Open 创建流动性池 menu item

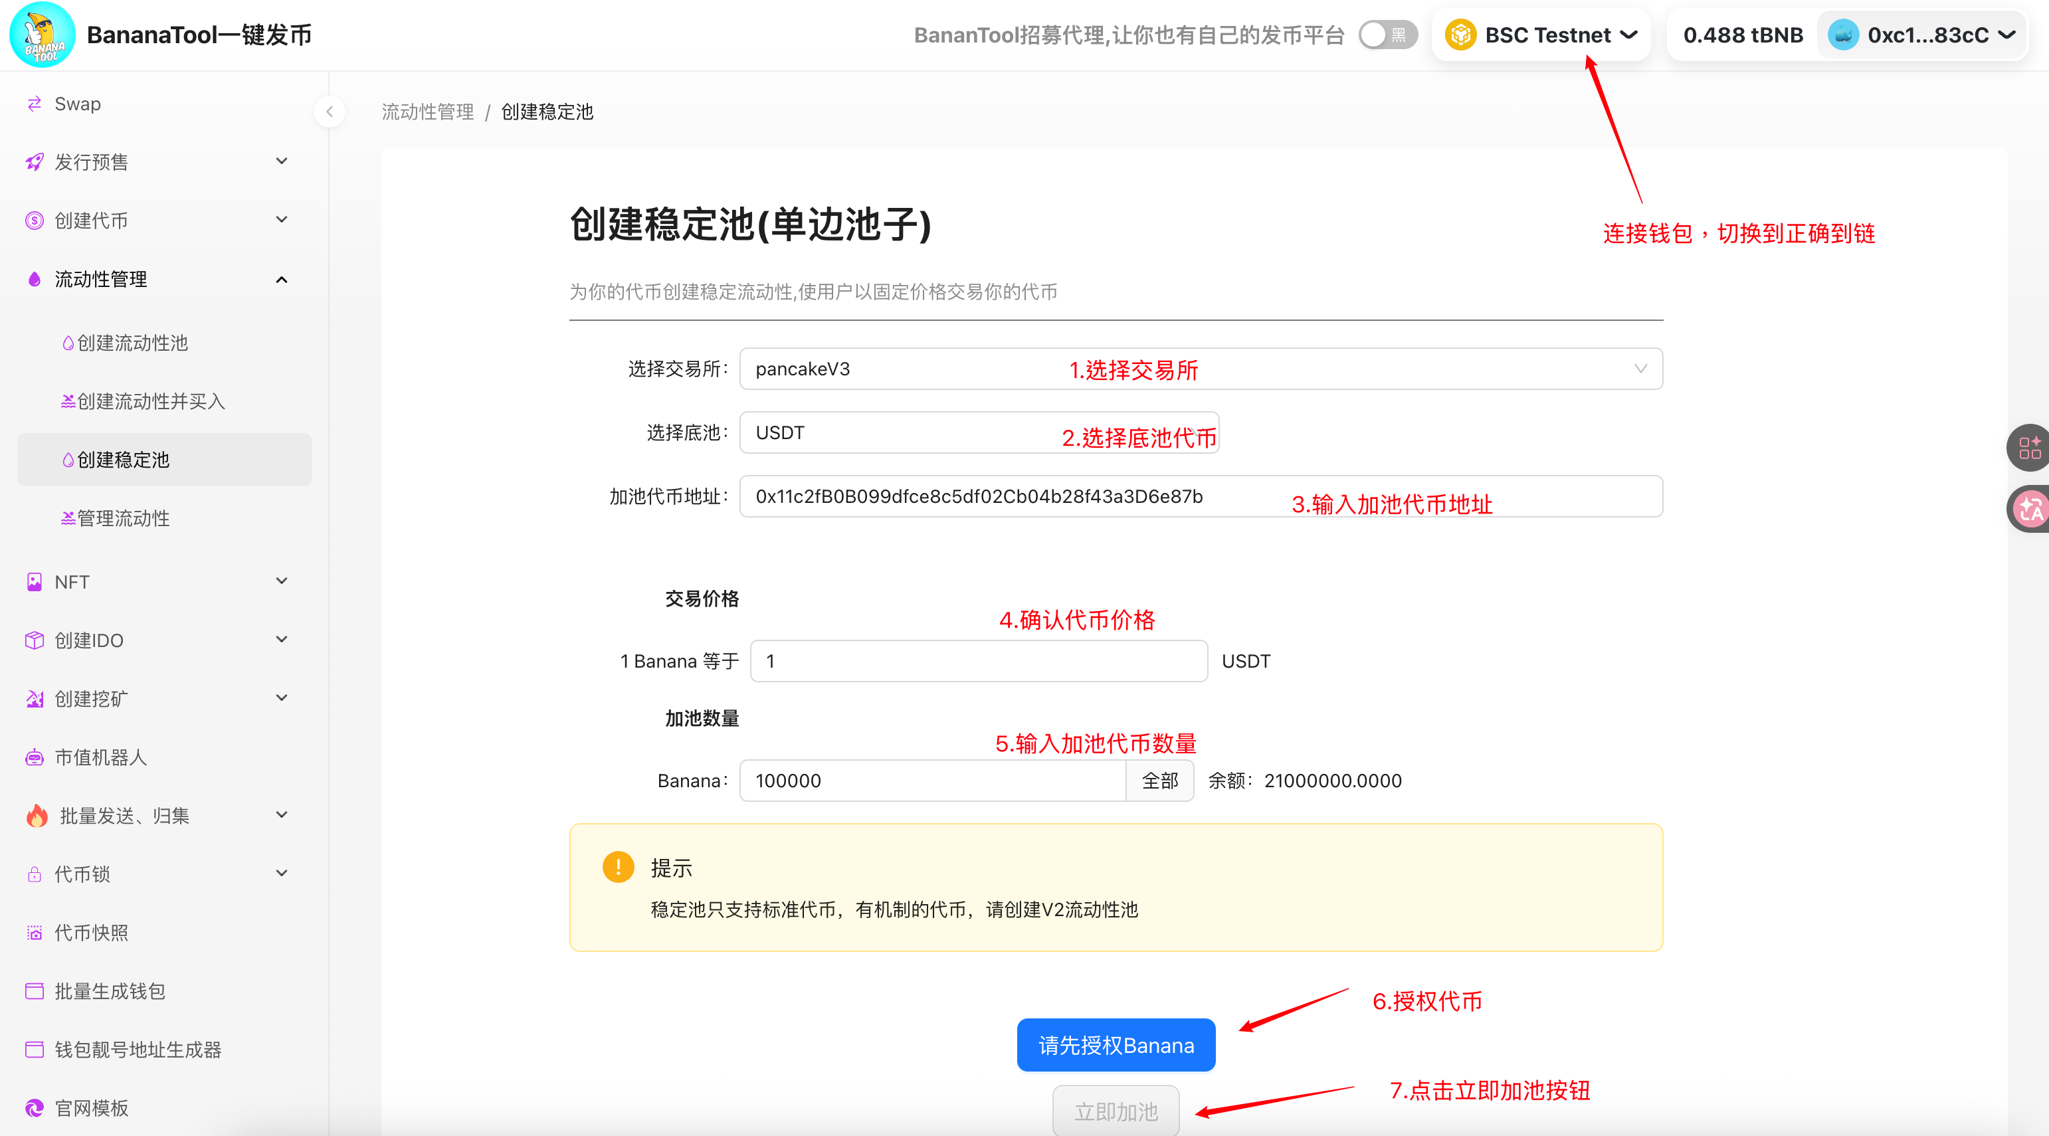click(132, 343)
